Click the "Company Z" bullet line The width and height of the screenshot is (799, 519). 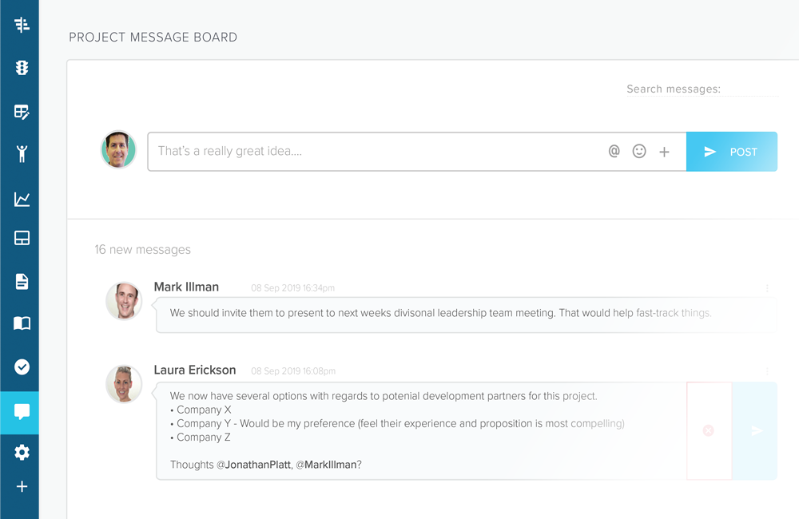(201, 437)
